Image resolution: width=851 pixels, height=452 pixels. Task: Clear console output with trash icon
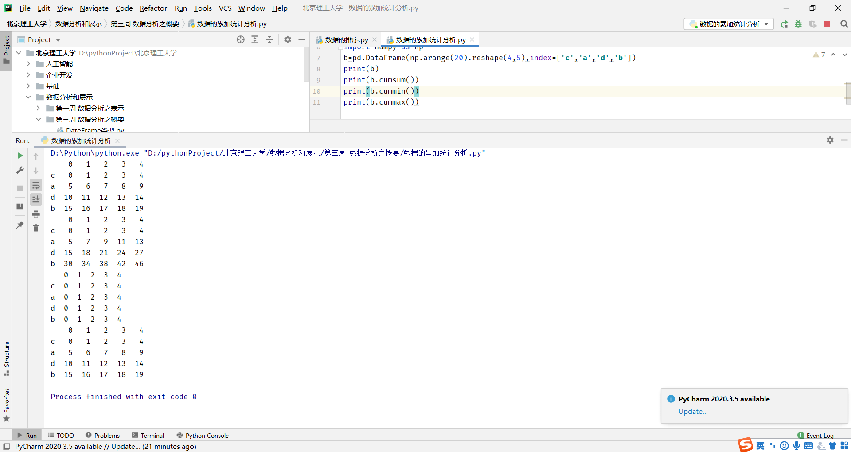pos(36,228)
